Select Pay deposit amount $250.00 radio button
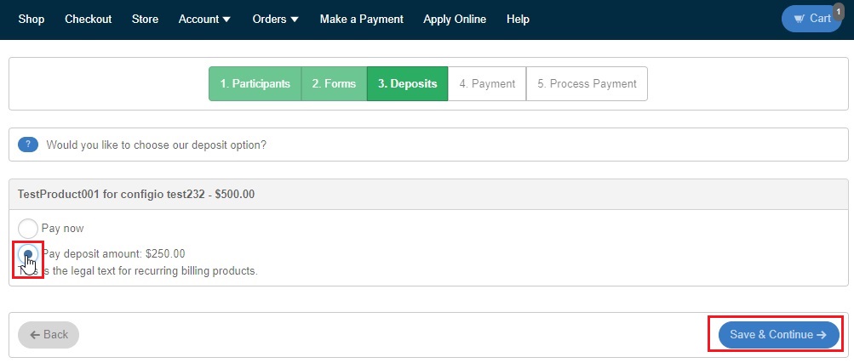 [28, 253]
